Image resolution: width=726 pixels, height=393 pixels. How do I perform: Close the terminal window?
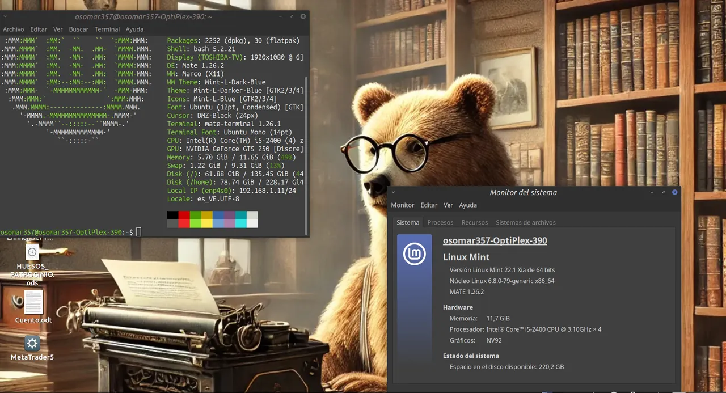pyautogui.click(x=303, y=17)
